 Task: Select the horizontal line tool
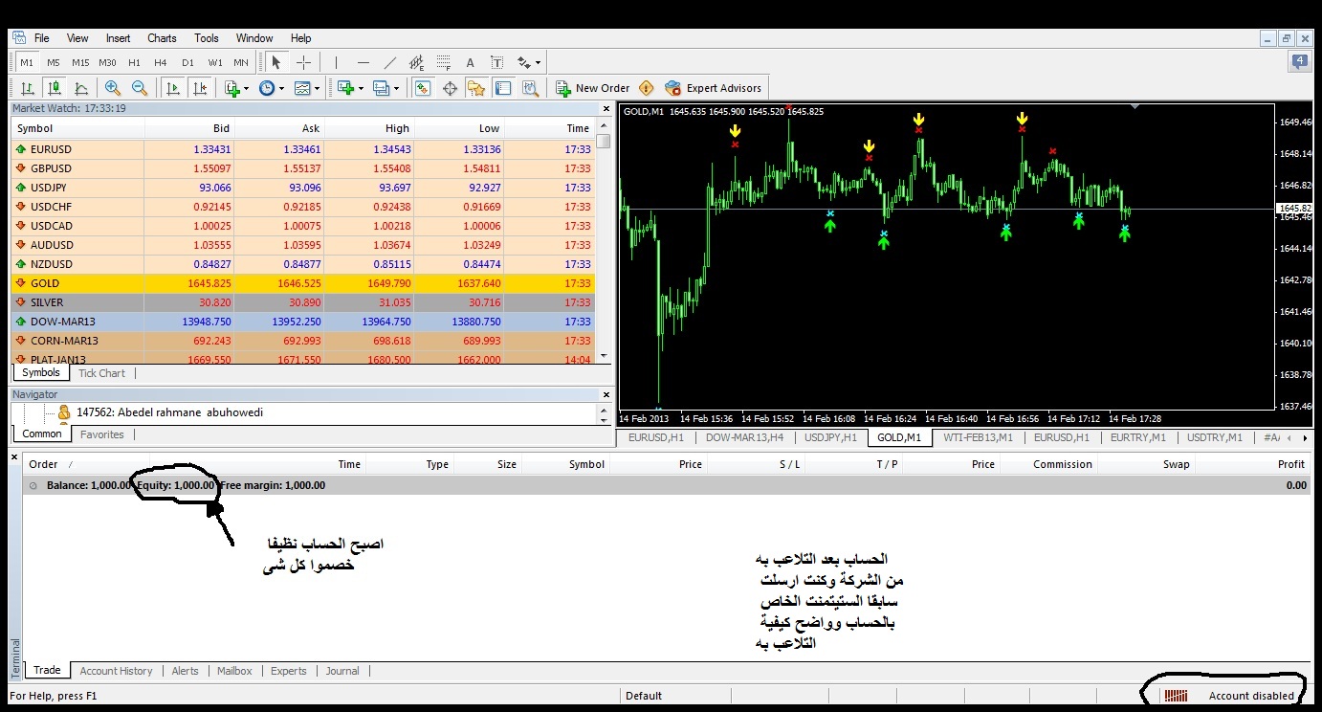pos(363,62)
